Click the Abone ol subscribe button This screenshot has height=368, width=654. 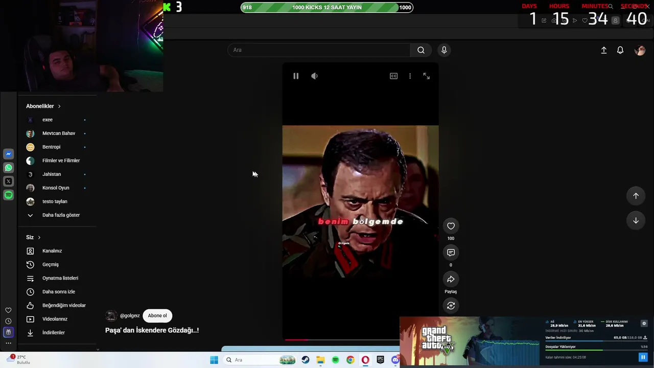click(x=157, y=316)
